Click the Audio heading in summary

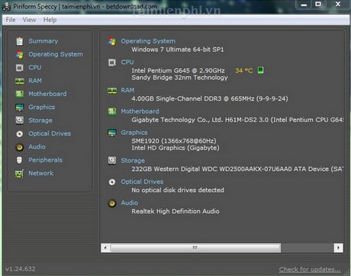tap(130, 203)
